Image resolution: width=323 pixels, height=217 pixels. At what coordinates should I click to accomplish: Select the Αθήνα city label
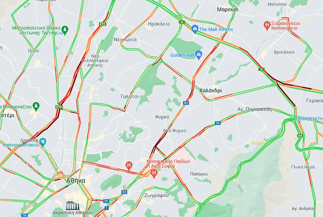(76, 180)
